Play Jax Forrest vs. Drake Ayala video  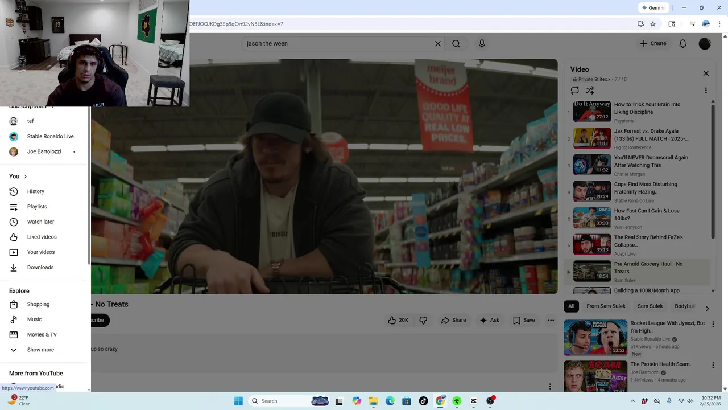[637, 138]
